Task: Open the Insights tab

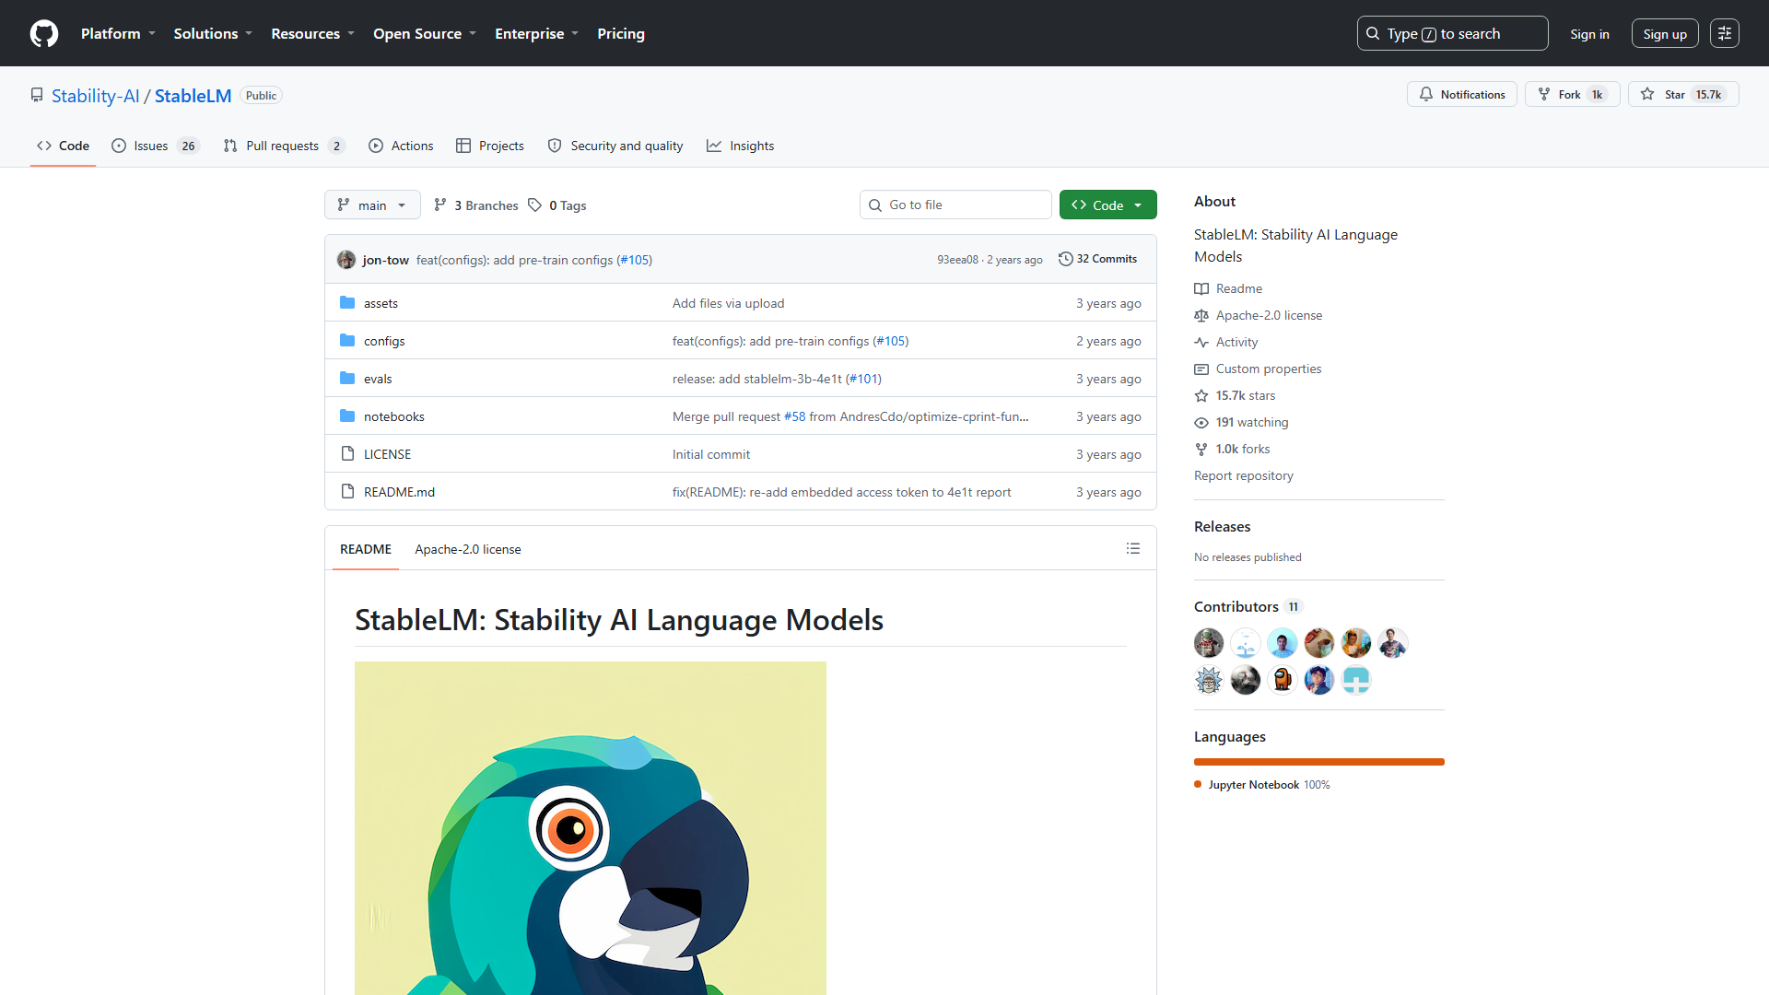Action: click(740, 146)
